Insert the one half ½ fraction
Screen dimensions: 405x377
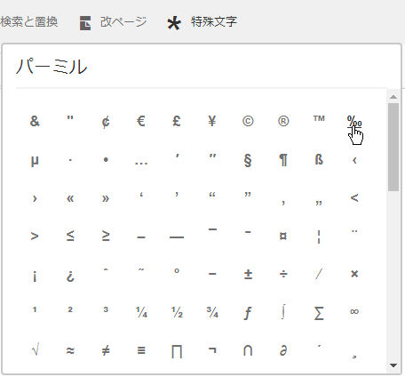pyautogui.click(x=177, y=312)
